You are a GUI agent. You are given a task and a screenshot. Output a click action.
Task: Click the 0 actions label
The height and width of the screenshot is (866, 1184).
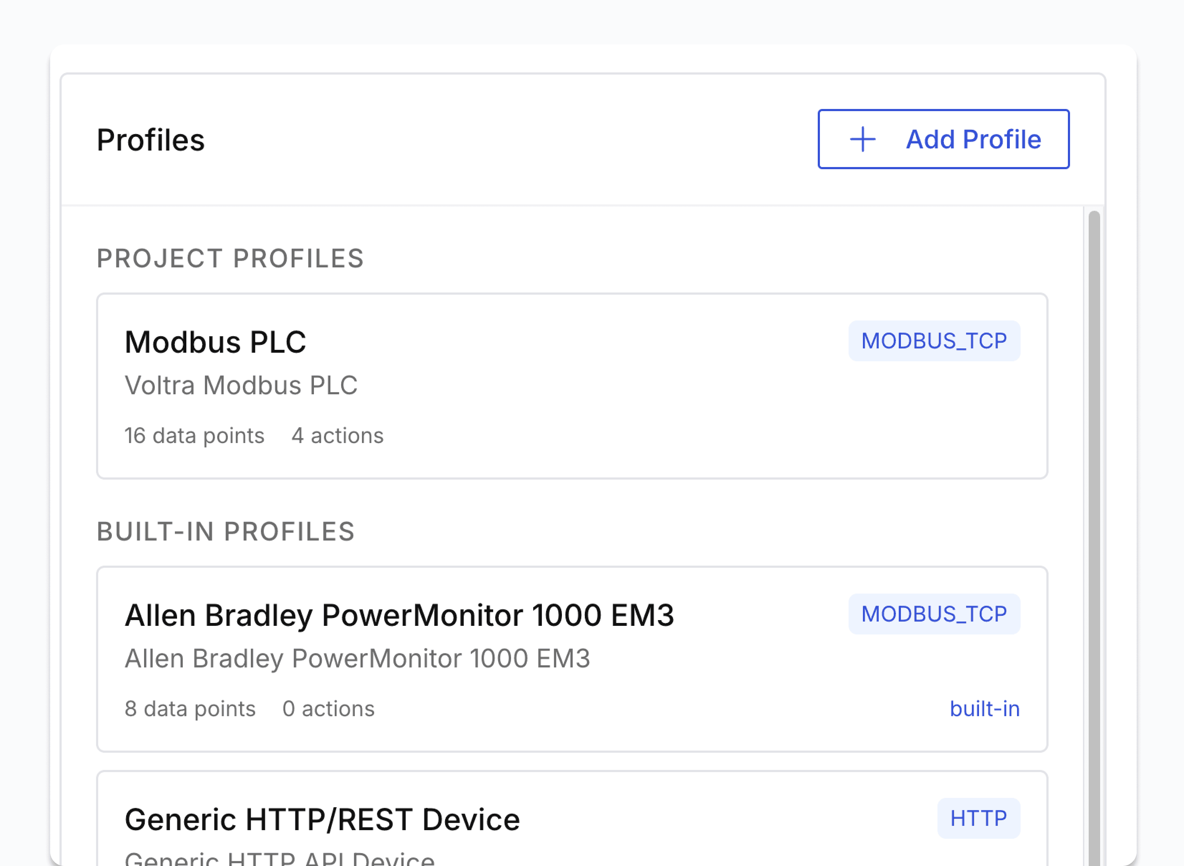point(328,709)
